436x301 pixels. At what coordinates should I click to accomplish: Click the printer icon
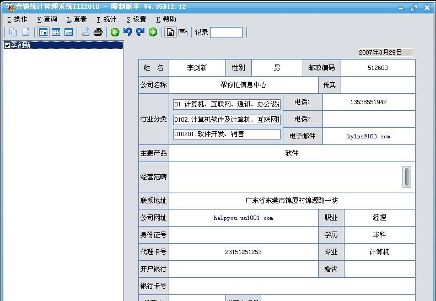[98, 33]
